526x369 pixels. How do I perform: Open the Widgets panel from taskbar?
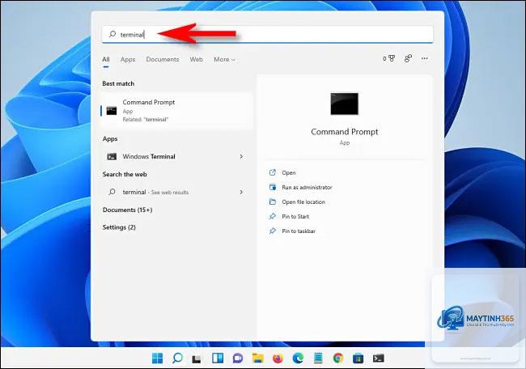[218, 358]
